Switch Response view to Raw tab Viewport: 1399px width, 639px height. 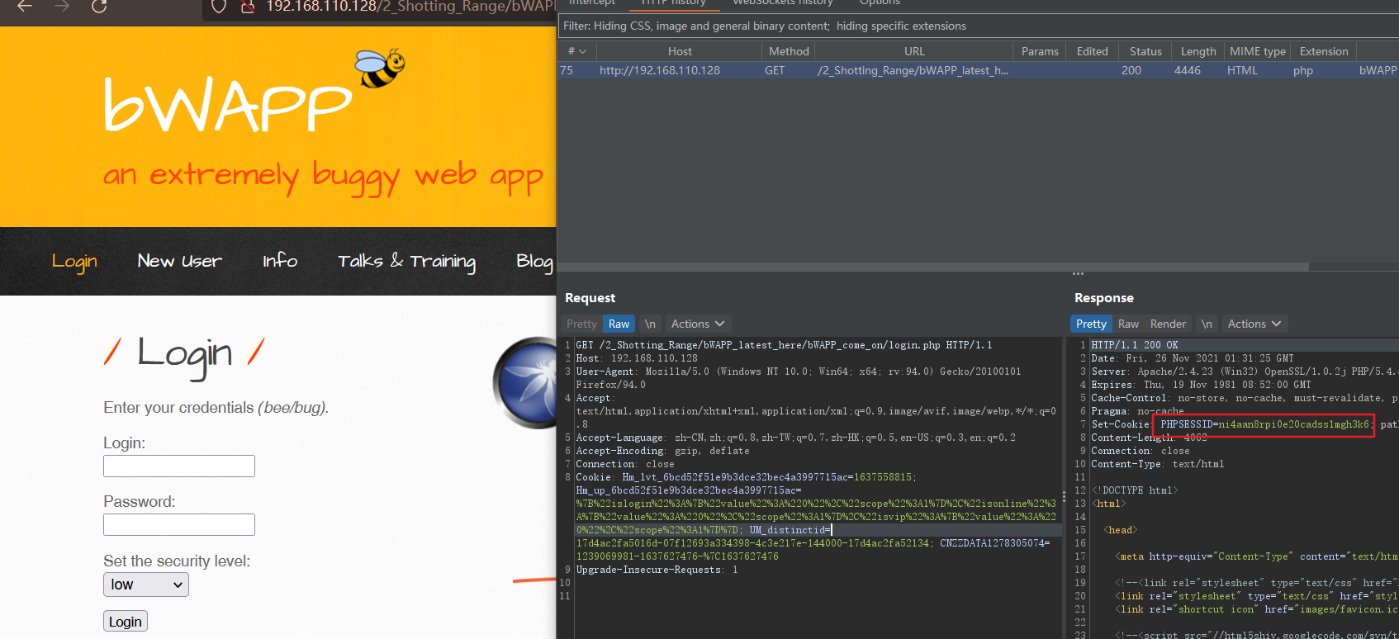pos(1128,324)
